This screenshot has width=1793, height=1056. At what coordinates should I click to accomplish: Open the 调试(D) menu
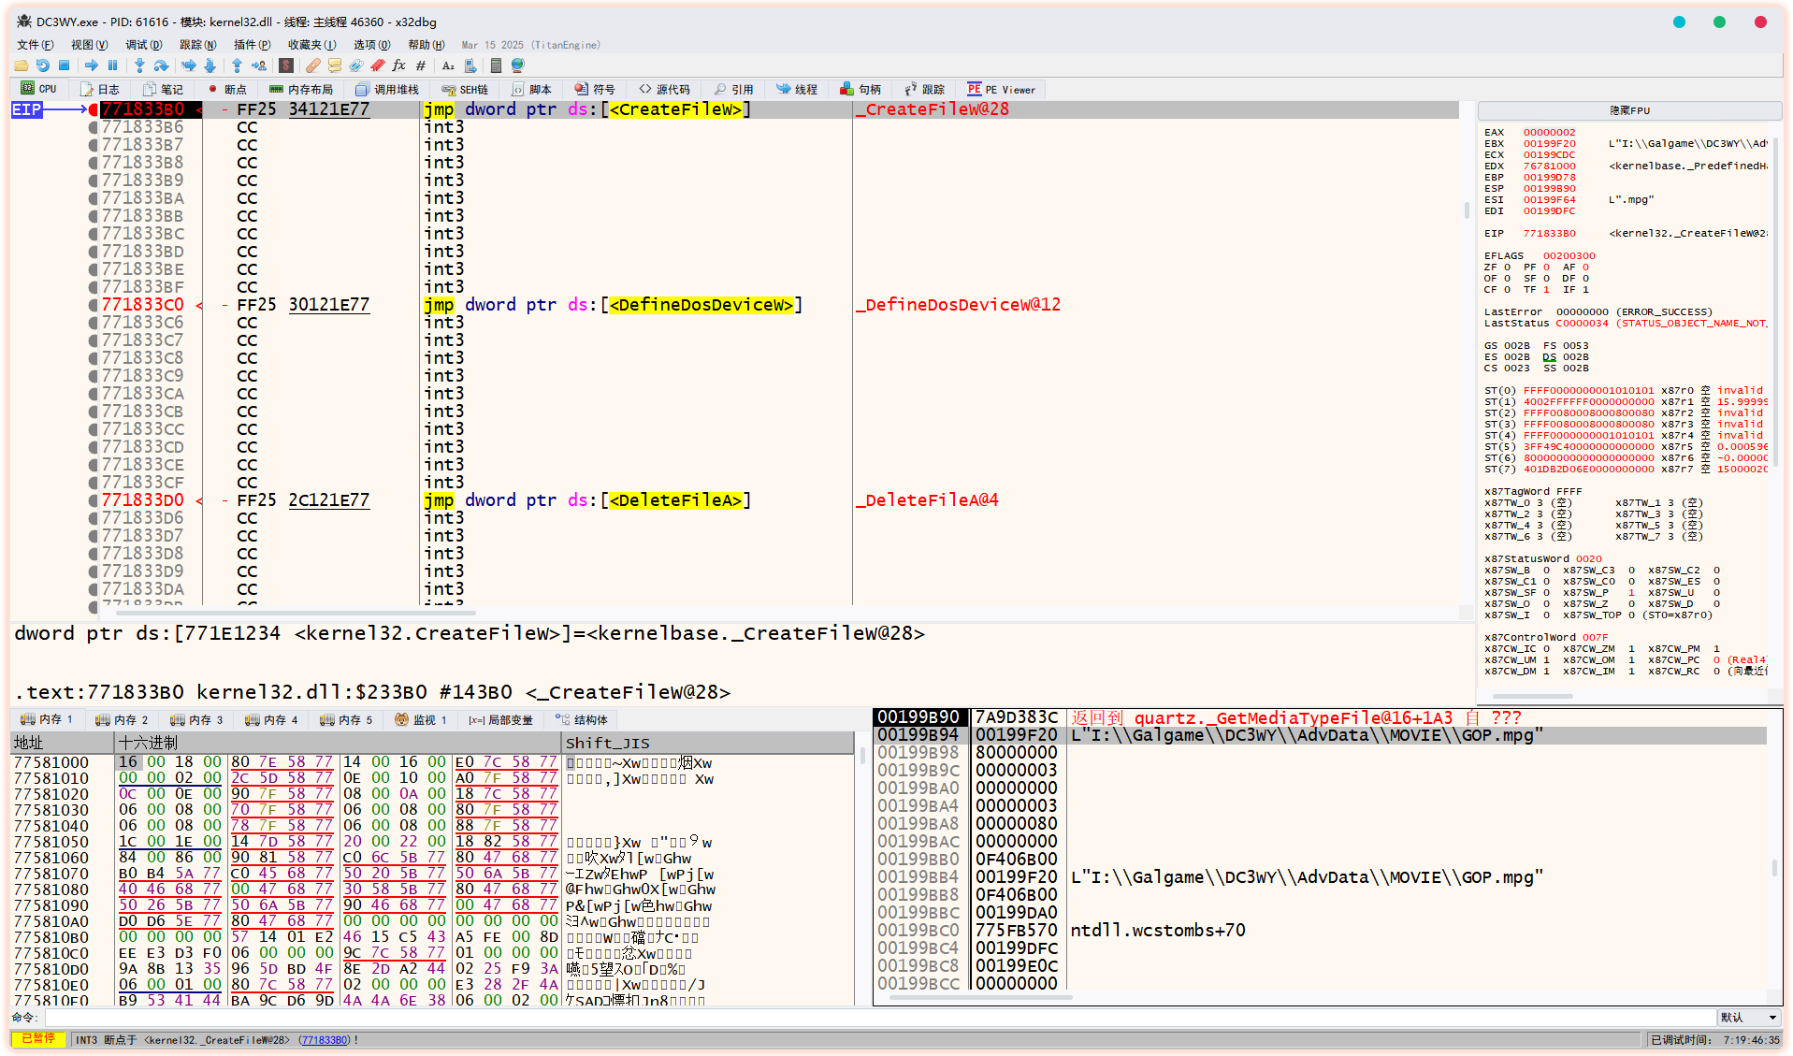[x=144, y=45]
